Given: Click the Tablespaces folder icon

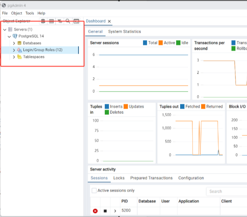Looking at the screenshot, I should pyautogui.click(x=20, y=57).
